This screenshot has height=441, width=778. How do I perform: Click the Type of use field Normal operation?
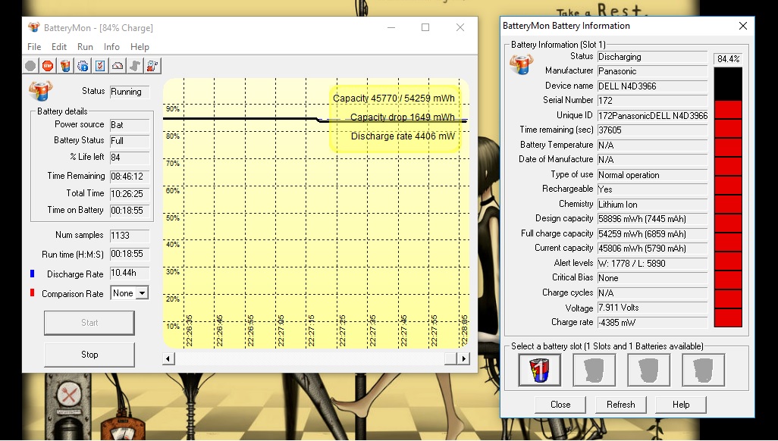coord(652,174)
